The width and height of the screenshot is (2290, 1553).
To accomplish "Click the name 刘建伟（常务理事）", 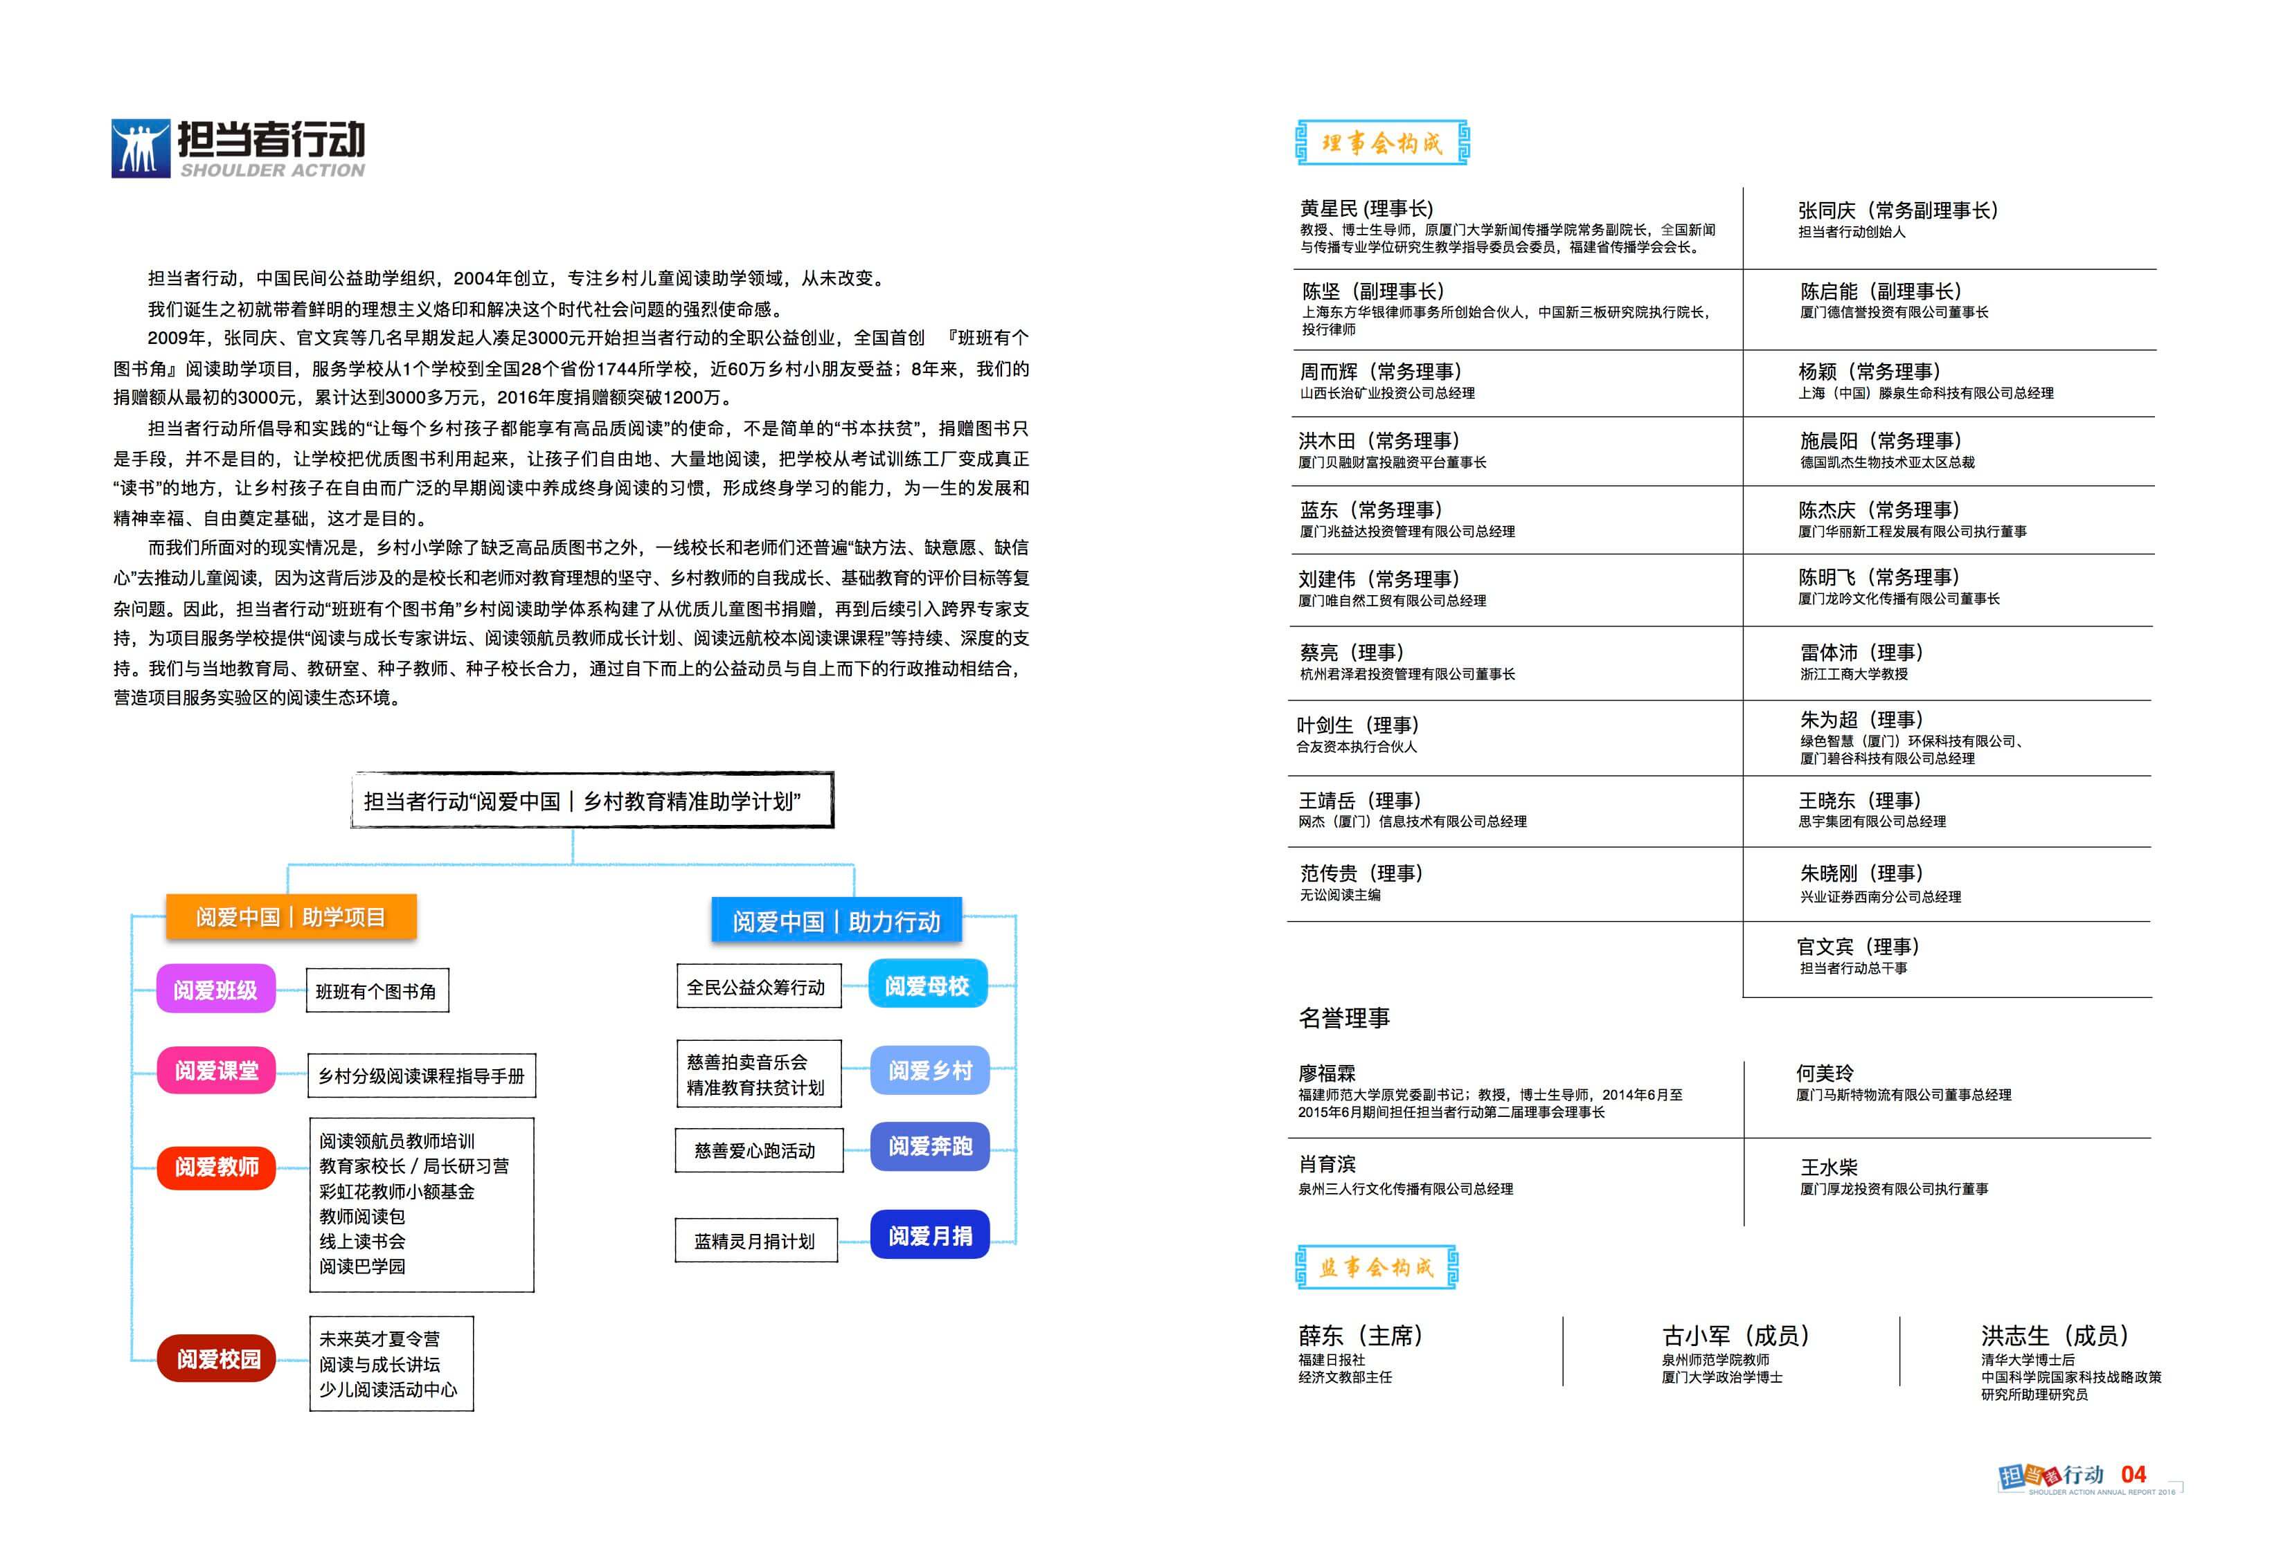I will (1379, 578).
